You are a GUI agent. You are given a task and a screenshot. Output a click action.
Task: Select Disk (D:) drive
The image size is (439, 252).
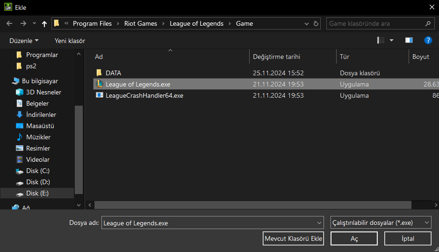[x=38, y=182]
